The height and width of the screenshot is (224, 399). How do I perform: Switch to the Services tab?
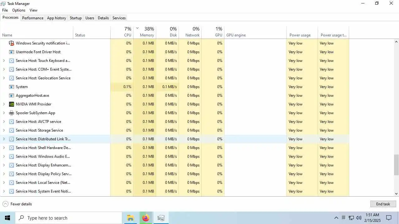tap(119, 18)
